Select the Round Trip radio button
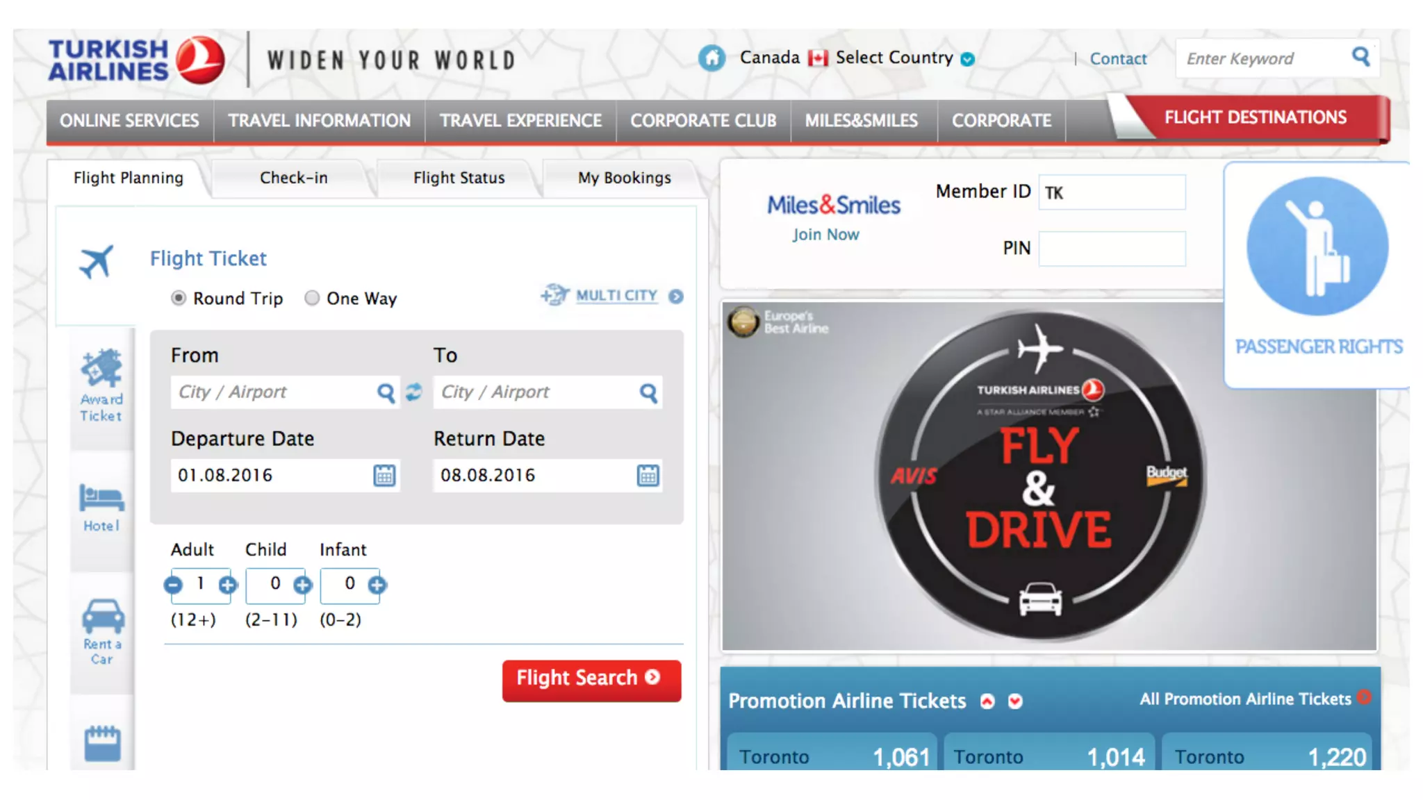 tap(179, 298)
